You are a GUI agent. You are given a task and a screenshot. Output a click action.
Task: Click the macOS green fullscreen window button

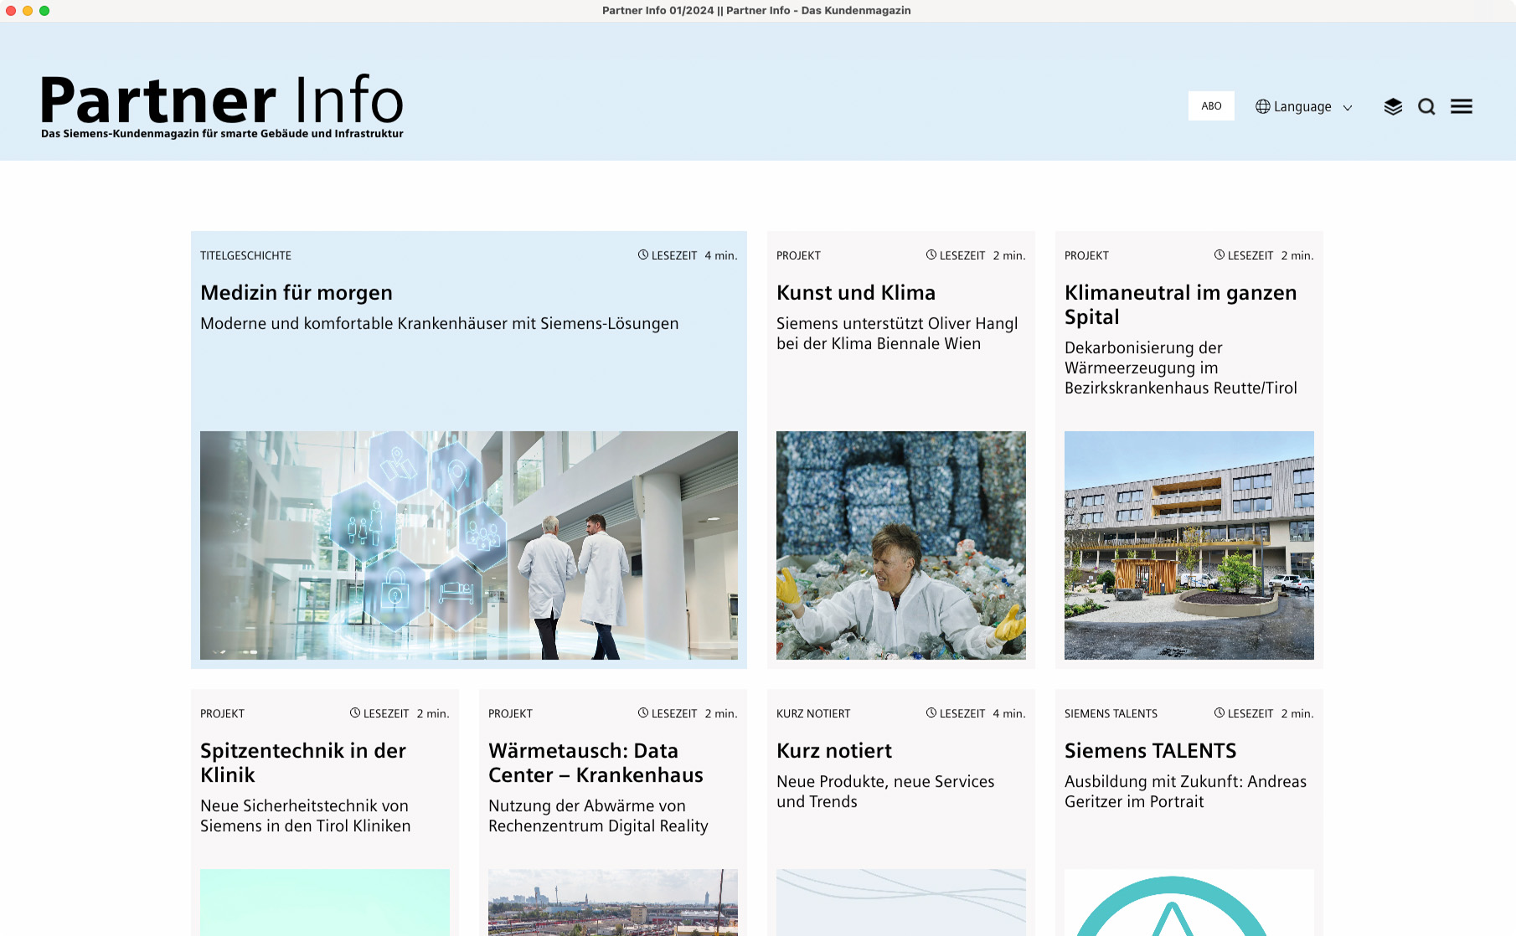tap(44, 11)
